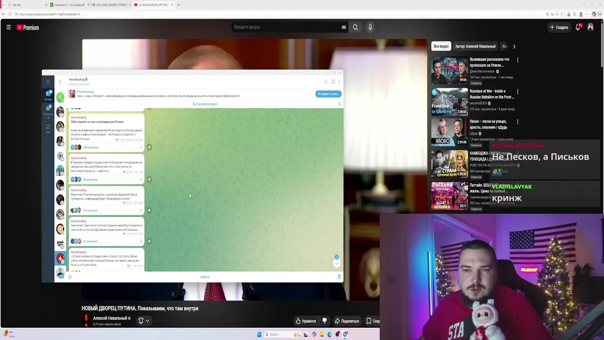
Task: Open Алексей Навальный channel name
Action: pyautogui.click(x=110, y=318)
